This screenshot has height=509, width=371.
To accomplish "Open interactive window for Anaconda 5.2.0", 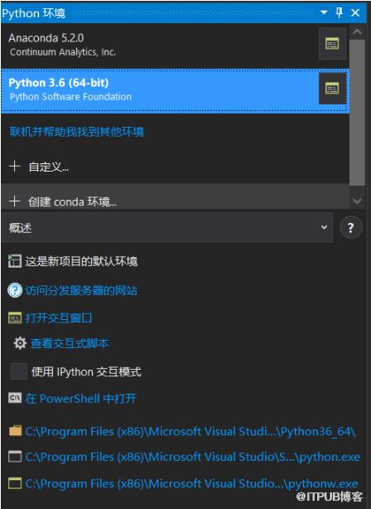I will 332,43.
